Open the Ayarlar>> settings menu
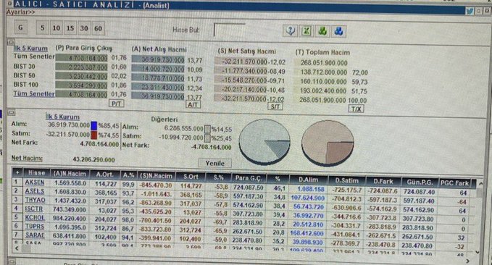 point(21,12)
